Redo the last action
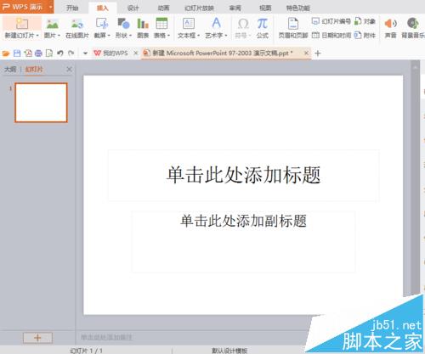Image resolution: width=425 pixels, height=354 pixels. [71, 53]
